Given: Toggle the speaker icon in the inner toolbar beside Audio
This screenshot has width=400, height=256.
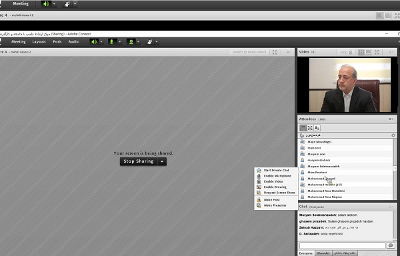Looking at the screenshot, I should pyautogui.click(x=94, y=42).
